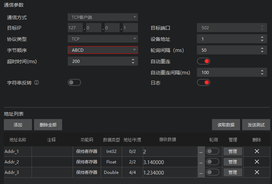
Task: Open ellipsis button for Addr_3 received data
Action: (x=201, y=173)
